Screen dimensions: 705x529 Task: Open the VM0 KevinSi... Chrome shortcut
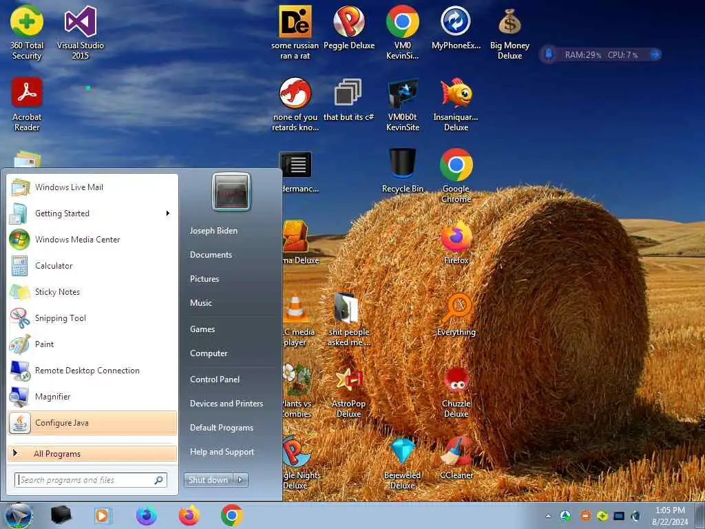[x=402, y=32]
